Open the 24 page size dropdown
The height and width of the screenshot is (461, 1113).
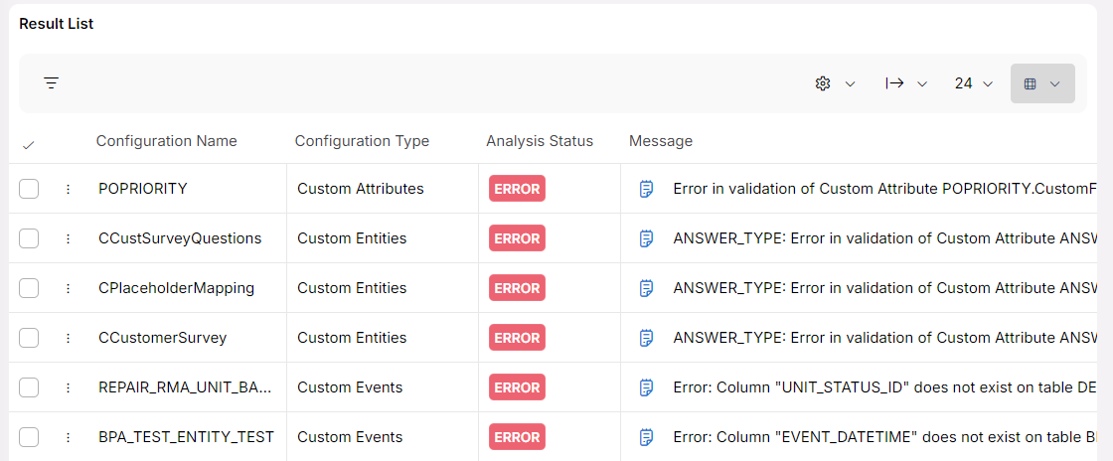click(x=973, y=83)
